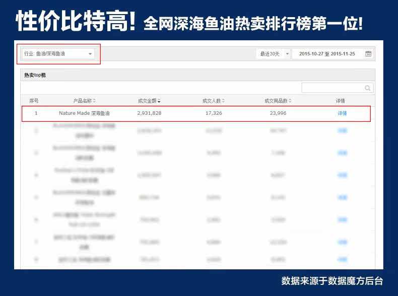Open 详情 link for Nature Made 深海鱼油

click(342, 113)
